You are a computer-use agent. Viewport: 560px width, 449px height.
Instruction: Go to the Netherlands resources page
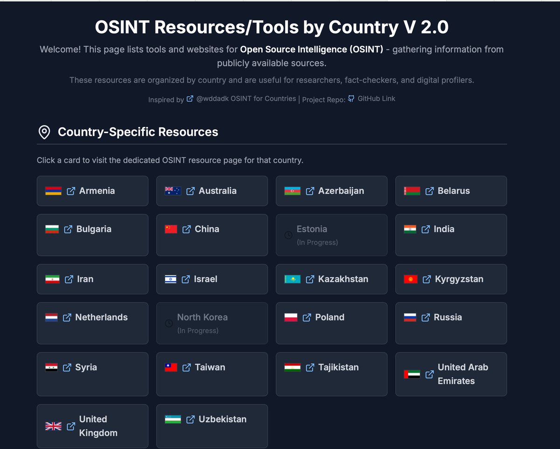[92, 323]
